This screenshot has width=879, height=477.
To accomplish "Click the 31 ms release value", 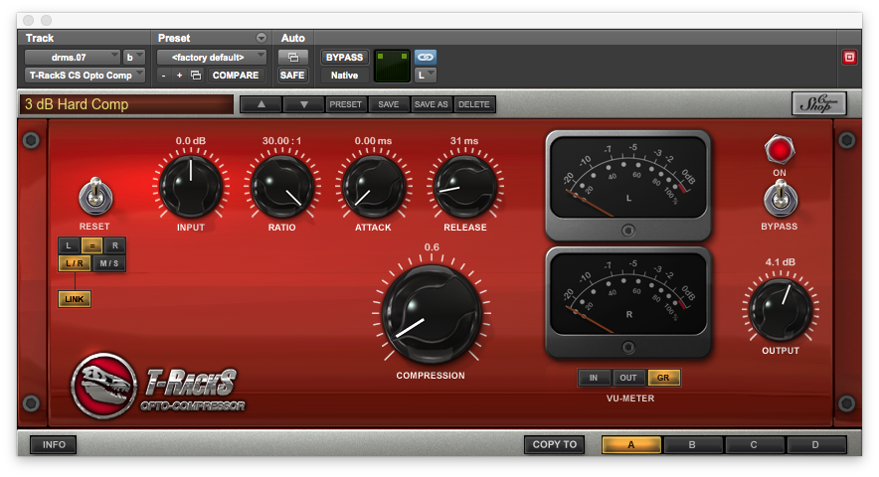I will click(464, 141).
